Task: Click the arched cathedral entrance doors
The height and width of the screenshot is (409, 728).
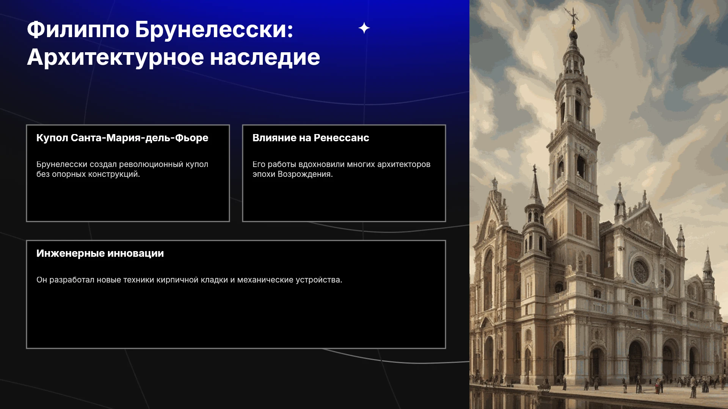Action: [x=635, y=361]
